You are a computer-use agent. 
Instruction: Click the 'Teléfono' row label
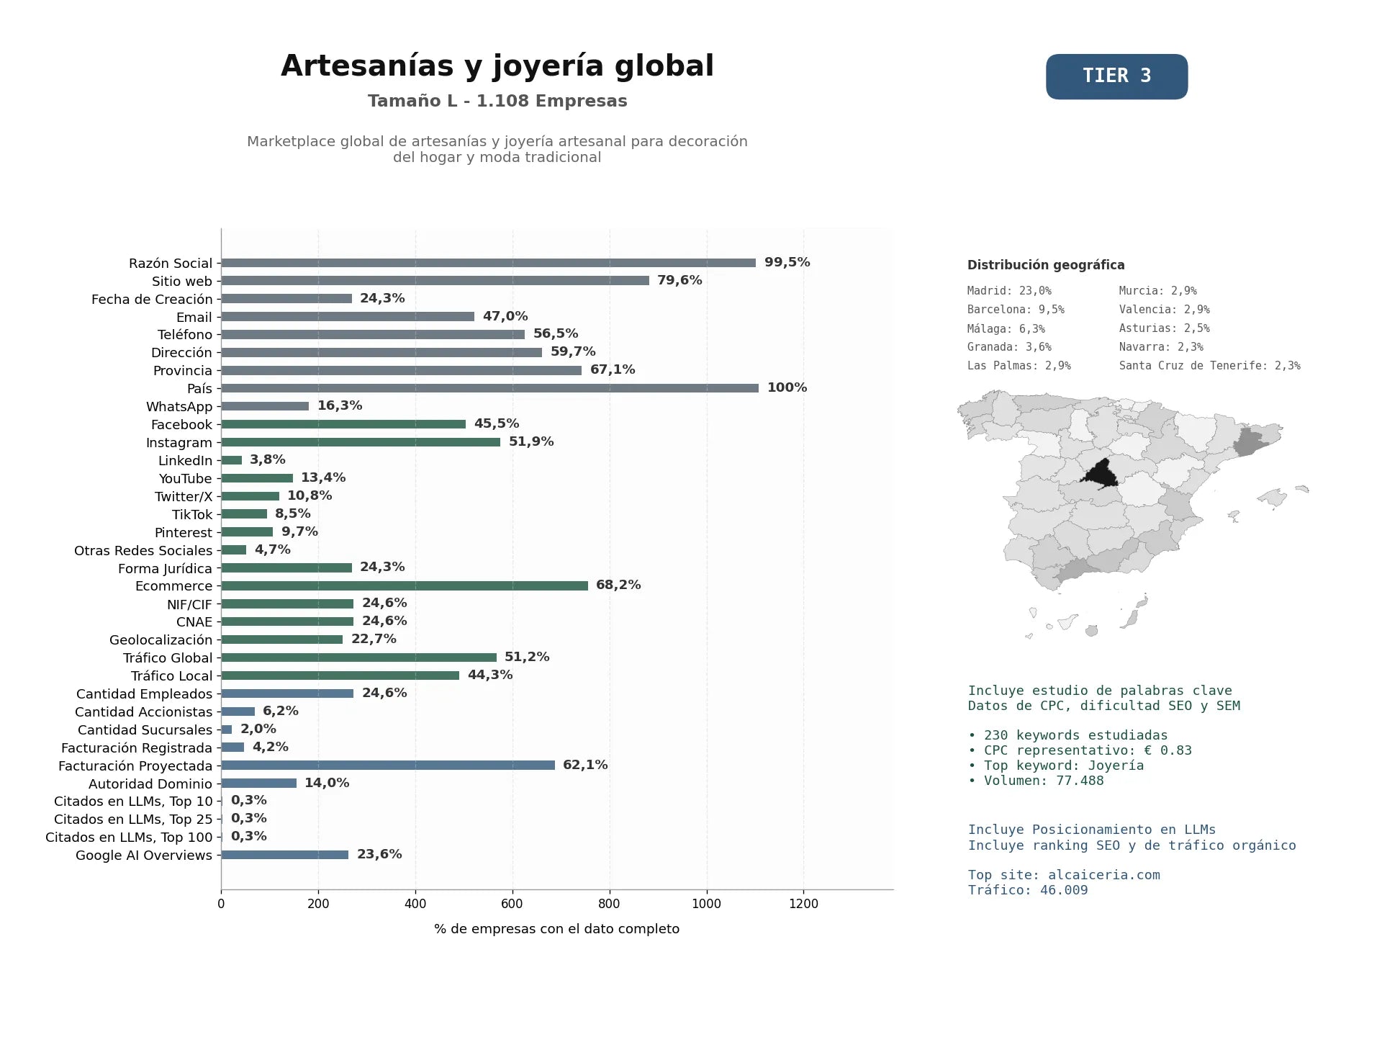185,335
